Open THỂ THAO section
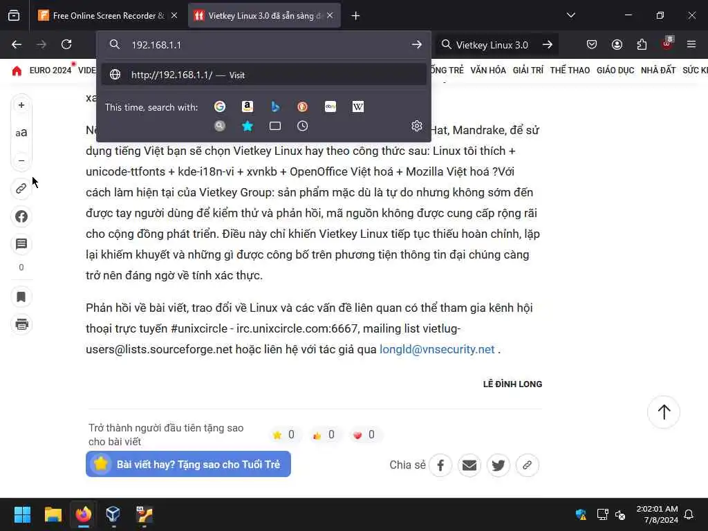Screen dimensions: 708x531 coord(570,71)
